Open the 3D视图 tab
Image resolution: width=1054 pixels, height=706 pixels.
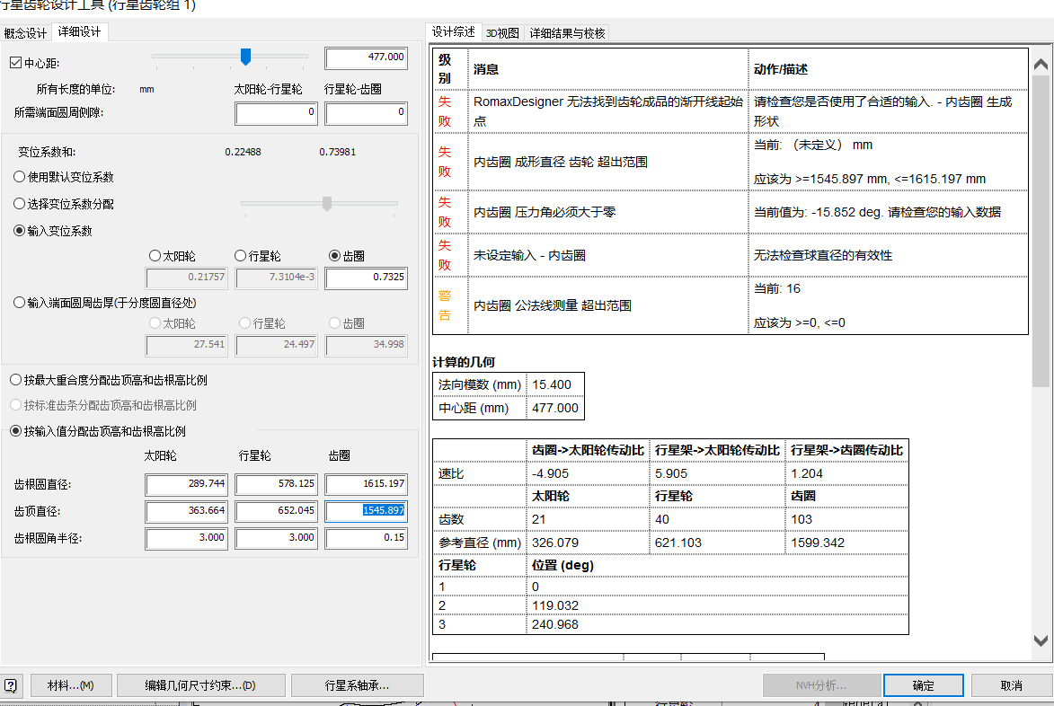click(x=503, y=33)
